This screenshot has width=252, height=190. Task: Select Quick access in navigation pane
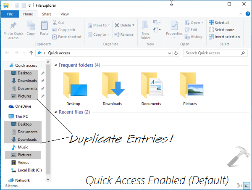(x=23, y=66)
